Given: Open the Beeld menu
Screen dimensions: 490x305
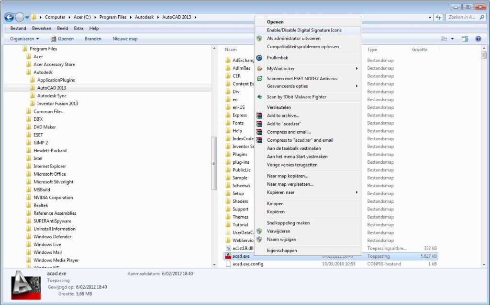Looking at the screenshot, I should click(62, 28).
